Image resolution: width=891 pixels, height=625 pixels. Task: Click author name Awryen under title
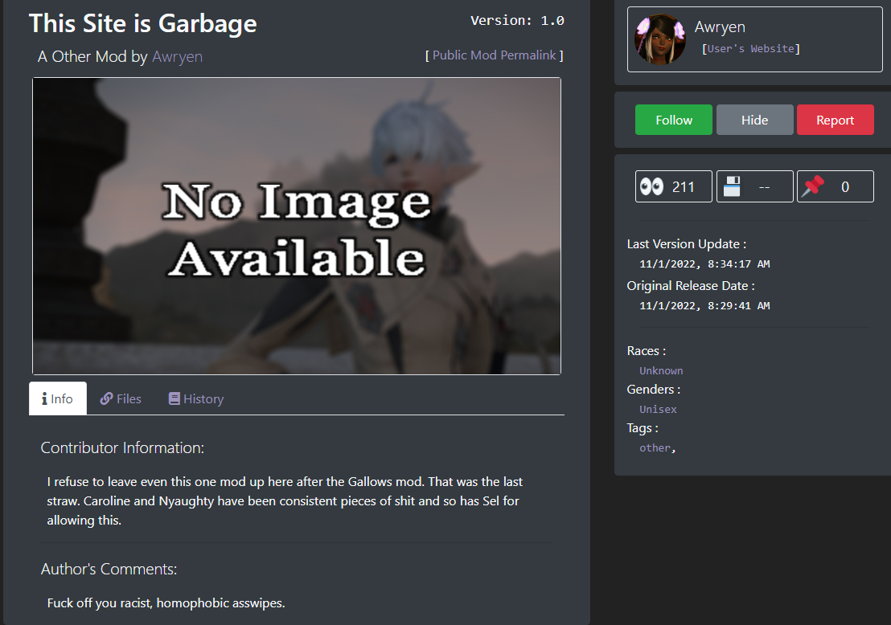[177, 57]
